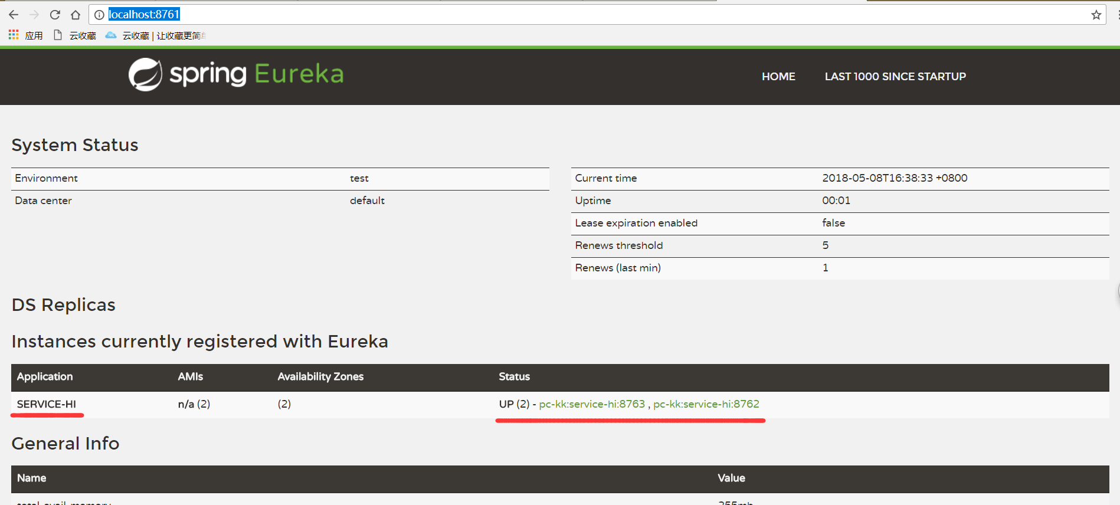Click Lease expiration enabled label

click(636, 223)
